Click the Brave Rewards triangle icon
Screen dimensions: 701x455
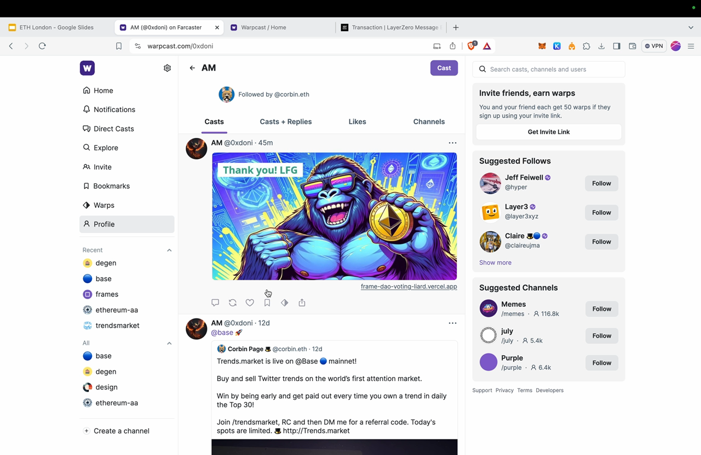point(487,46)
